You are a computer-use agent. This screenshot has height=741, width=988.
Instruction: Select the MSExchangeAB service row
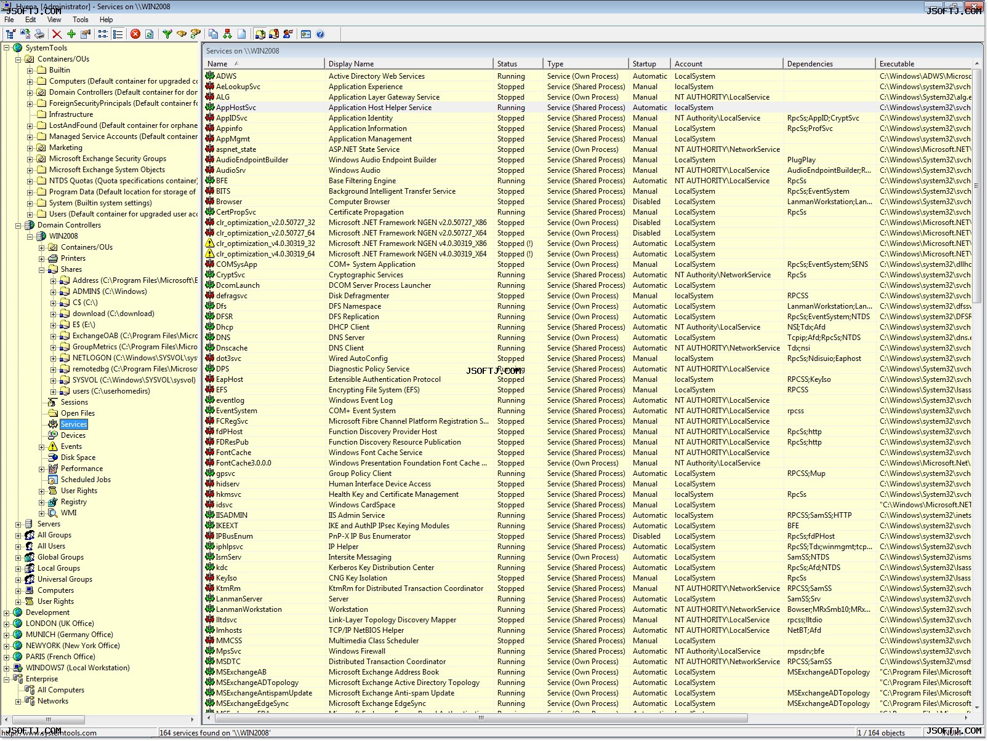[x=588, y=672]
